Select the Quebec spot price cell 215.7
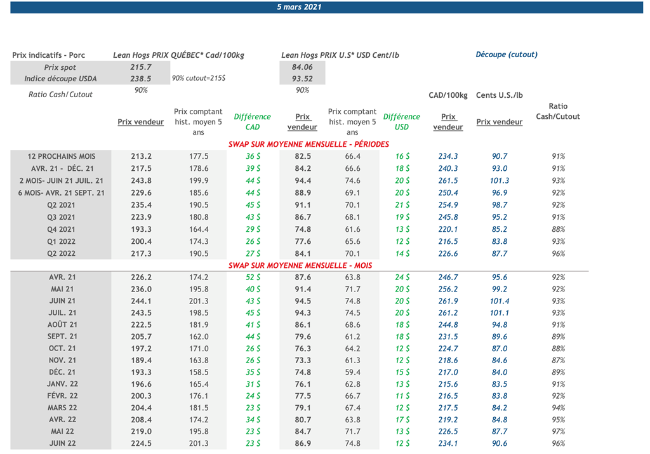This screenshot has height=454, width=650. coord(140,67)
